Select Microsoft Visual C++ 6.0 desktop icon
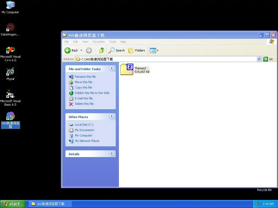 click(x=10, y=54)
